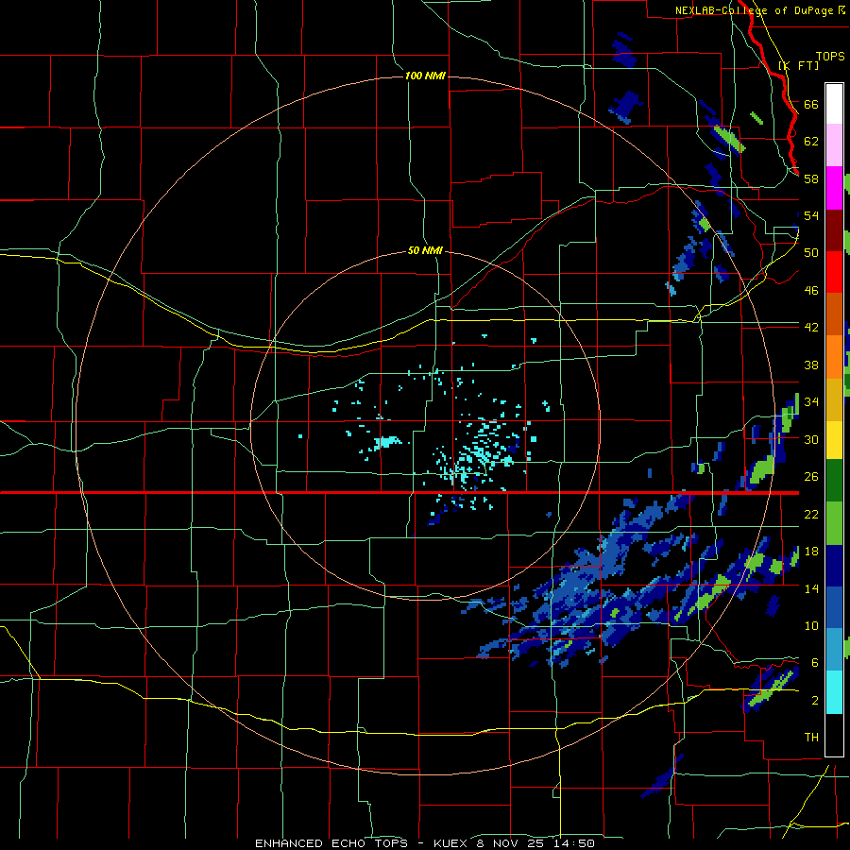The height and width of the screenshot is (850, 850).
Task: Click legend value 66
Action: [x=811, y=105]
